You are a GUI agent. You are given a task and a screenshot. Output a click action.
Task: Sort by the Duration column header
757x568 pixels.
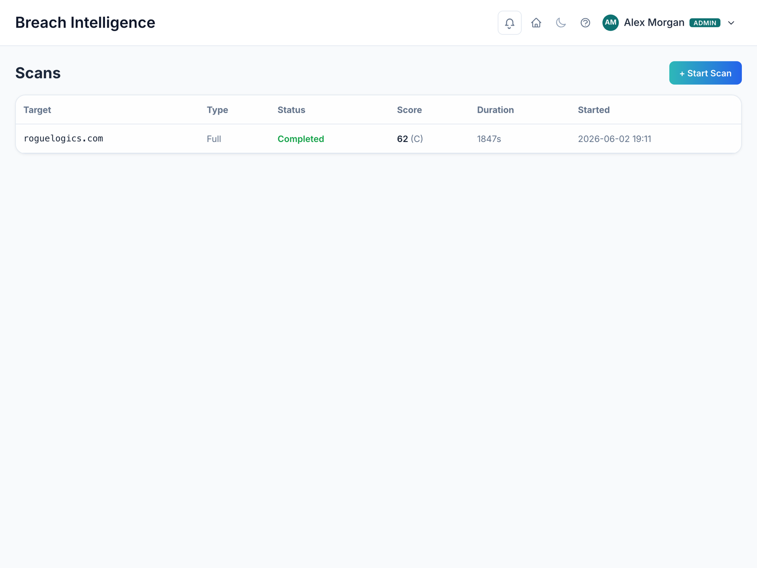pyautogui.click(x=495, y=110)
